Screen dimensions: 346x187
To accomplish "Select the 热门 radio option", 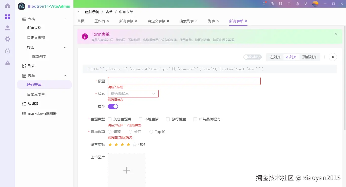I will coord(130,132).
